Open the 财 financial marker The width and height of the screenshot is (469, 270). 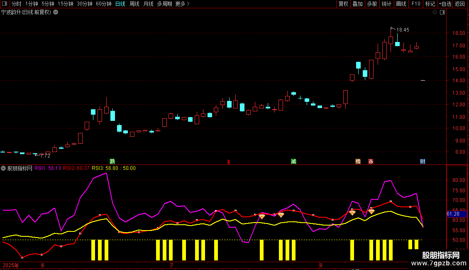(423, 161)
